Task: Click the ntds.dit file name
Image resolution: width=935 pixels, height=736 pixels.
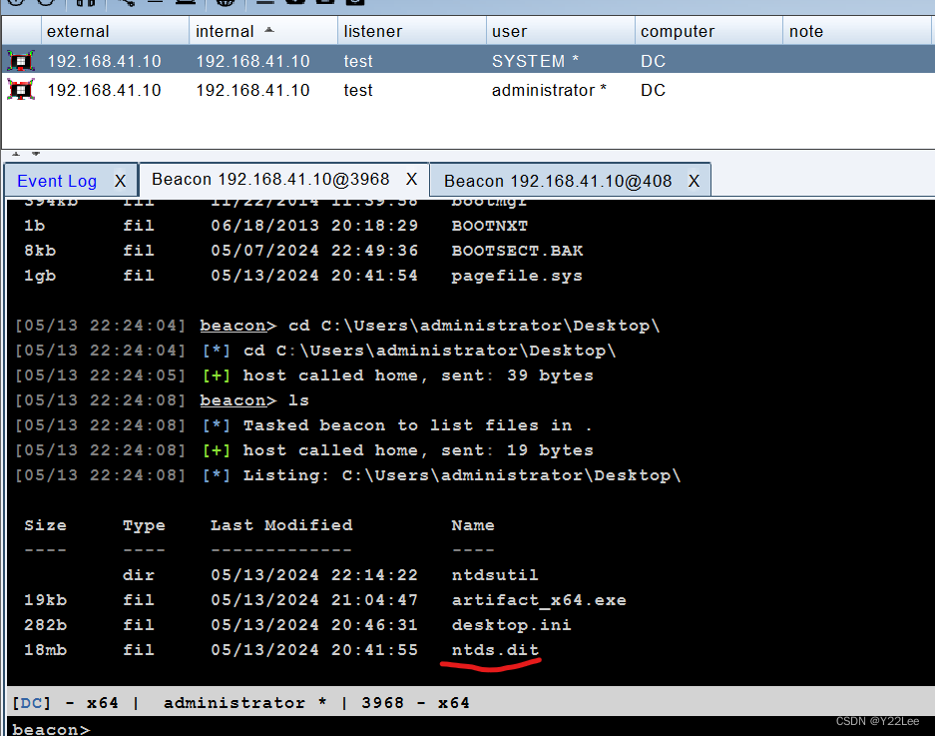Action: [495, 649]
